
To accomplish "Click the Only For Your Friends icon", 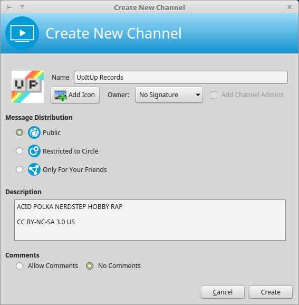I will 34,169.
